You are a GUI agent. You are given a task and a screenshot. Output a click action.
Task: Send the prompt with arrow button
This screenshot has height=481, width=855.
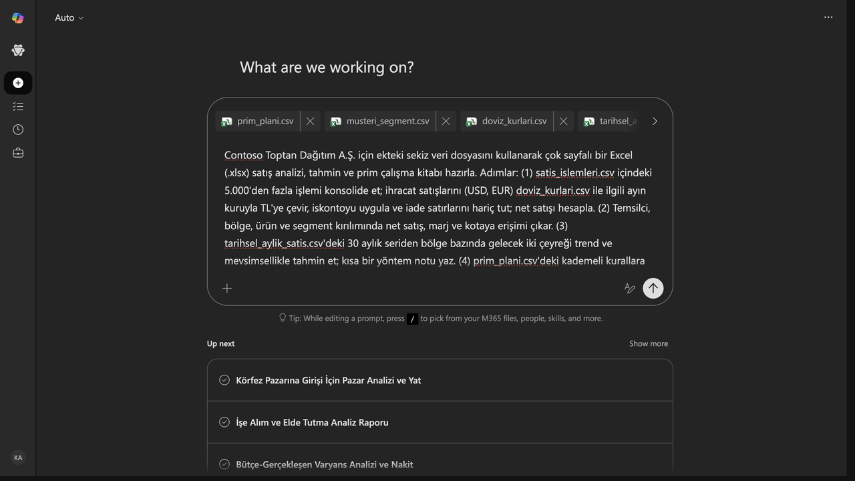[x=653, y=288]
